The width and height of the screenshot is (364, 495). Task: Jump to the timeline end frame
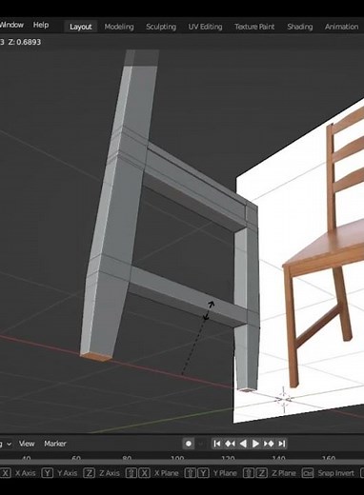click(282, 444)
